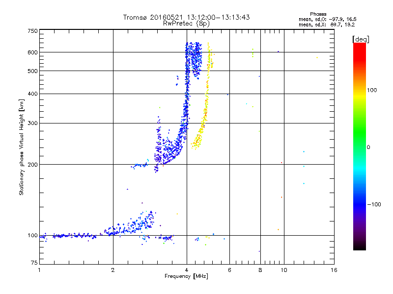The height and width of the screenshot is (294, 393).
Task: Click the plot title 'Tromsø 20160521 13:12:00–13:13:43'
Action: [x=186, y=17]
